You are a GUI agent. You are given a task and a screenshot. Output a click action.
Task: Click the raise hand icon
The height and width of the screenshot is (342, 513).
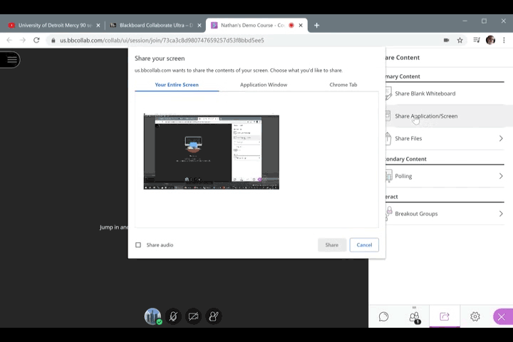pyautogui.click(x=213, y=316)
